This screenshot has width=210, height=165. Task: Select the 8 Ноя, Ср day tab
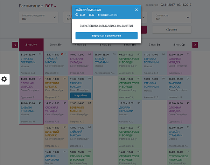pos(179,45)
